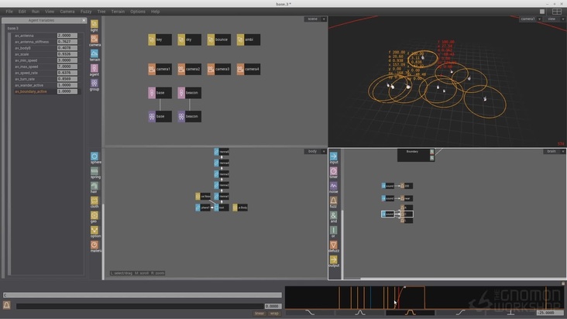Click the av_max_speed value field
Screen dimensions: 567x319
(67, 67)
